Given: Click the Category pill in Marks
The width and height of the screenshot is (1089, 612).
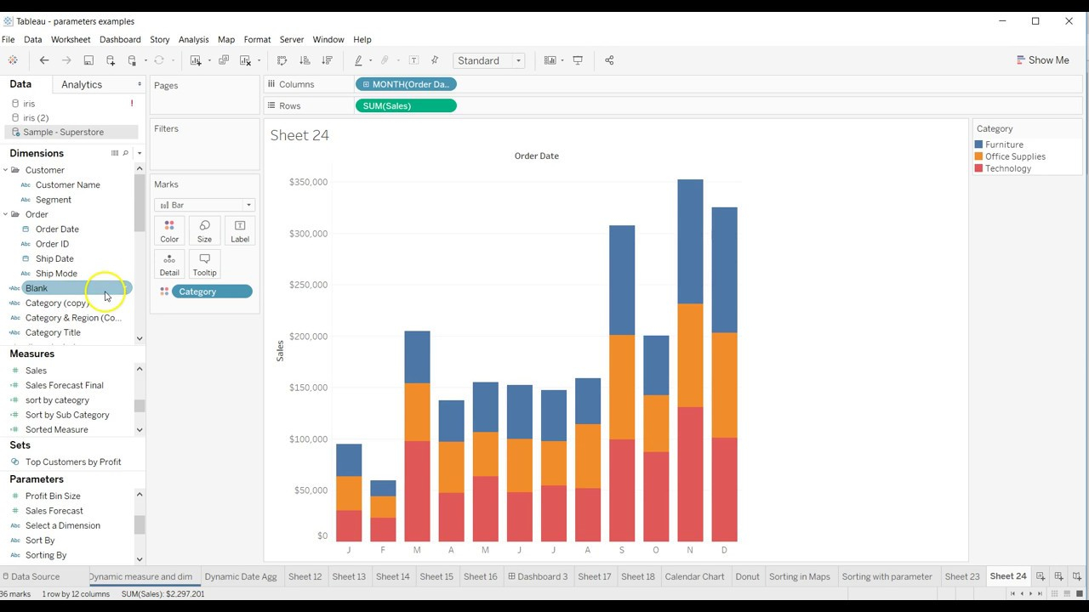Looking at the screenshot, I should click(212, 292).
